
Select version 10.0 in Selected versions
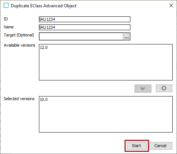(44, 99)
